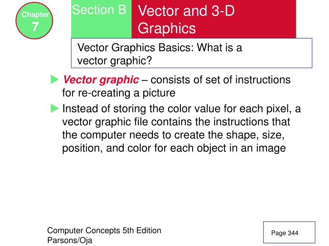This screenshot has width=329, height=246.
Task: Click the 'vector graphic file contains' line
Action: [176, 122]
